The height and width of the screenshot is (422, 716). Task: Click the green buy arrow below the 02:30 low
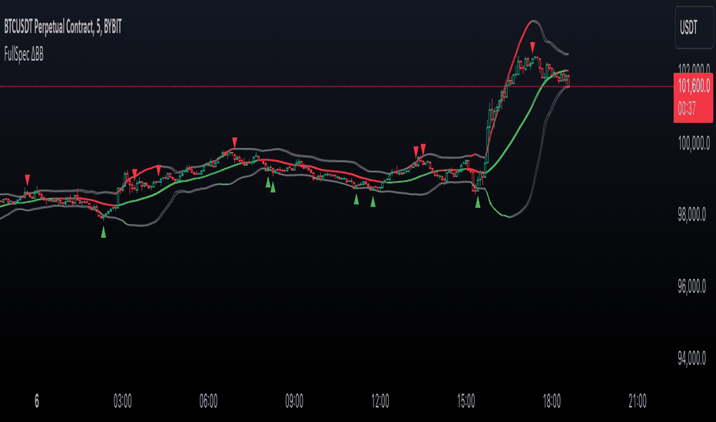pos(103,232)
